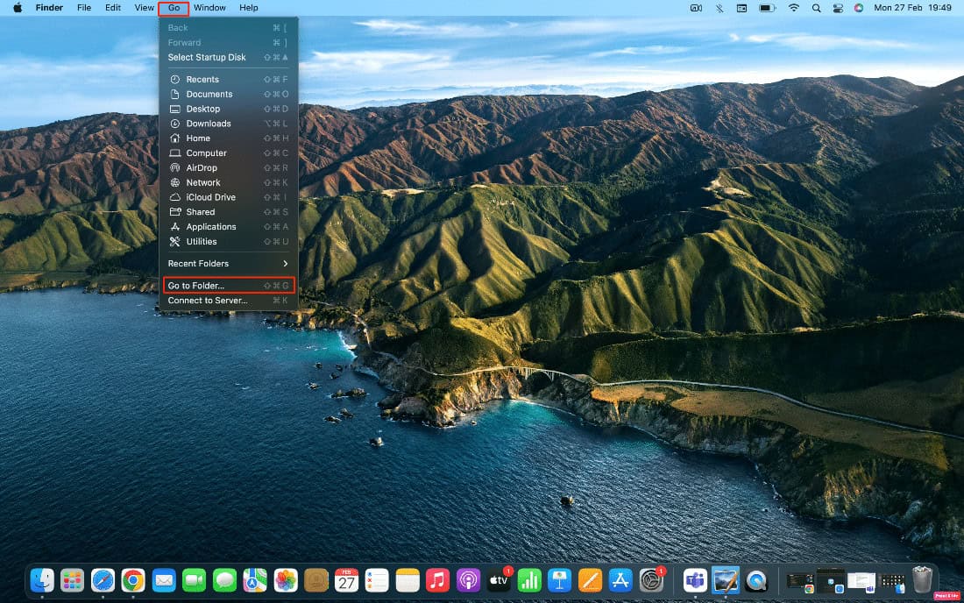Open Apple Maps from the Dock
The height and width of the screenshot is (603, 964).
pos(255,579)
